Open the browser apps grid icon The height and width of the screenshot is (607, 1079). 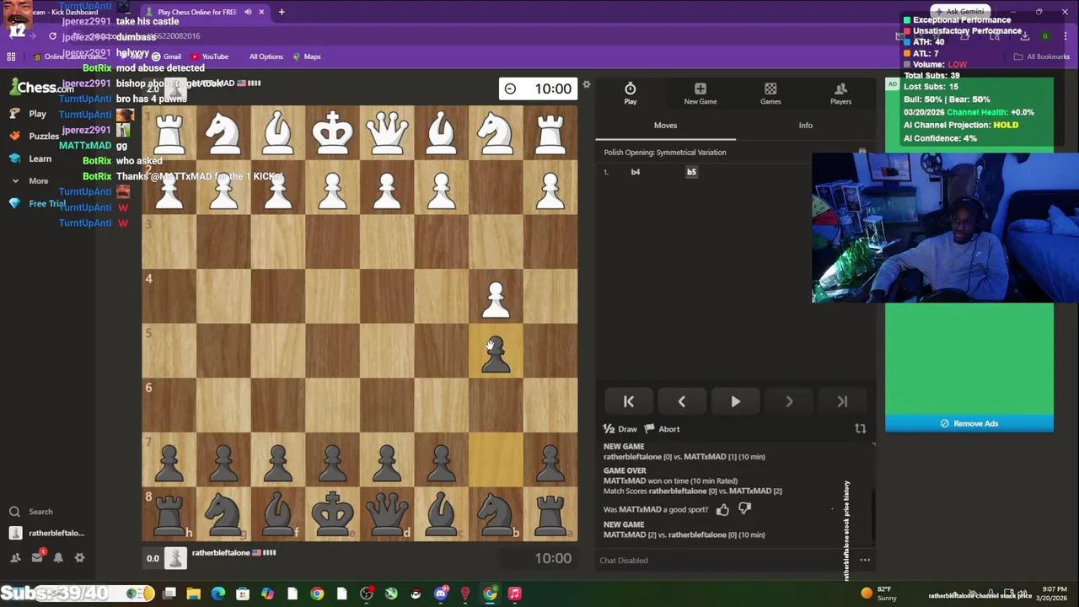(11, 56)
